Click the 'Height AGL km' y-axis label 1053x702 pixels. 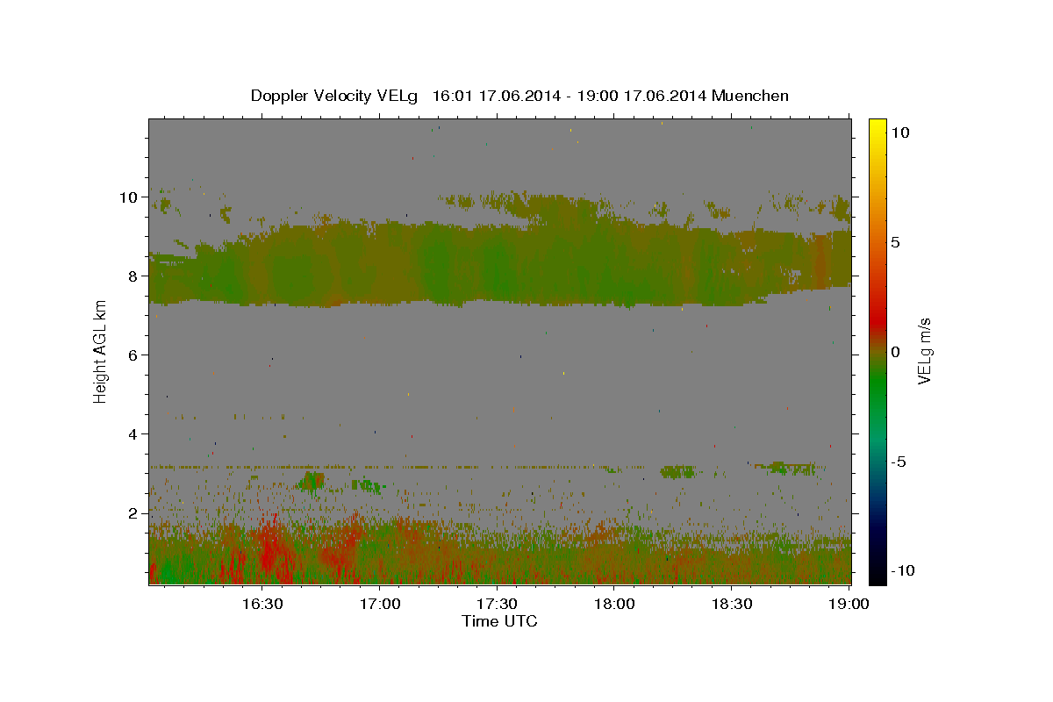coord(100,352)
